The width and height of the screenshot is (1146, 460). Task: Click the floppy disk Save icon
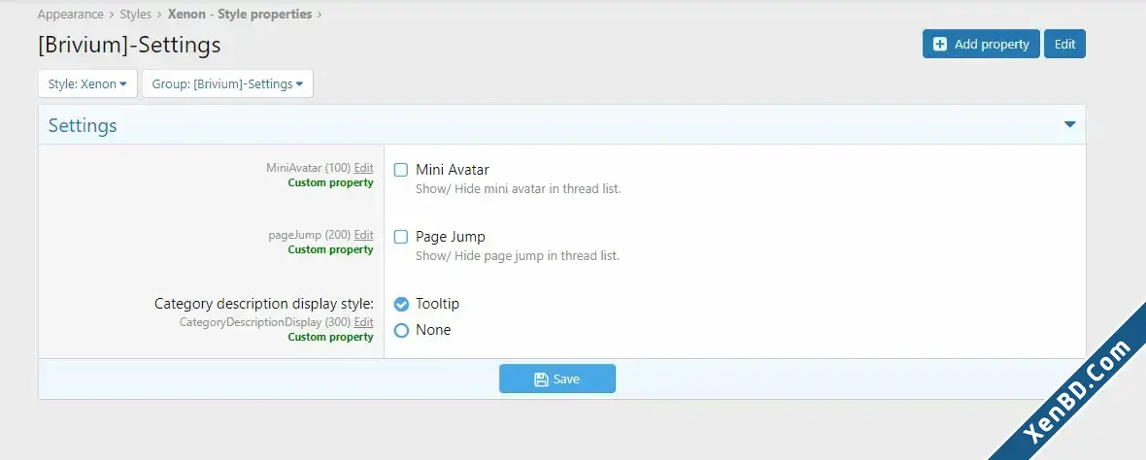click(x=541, y=378)
